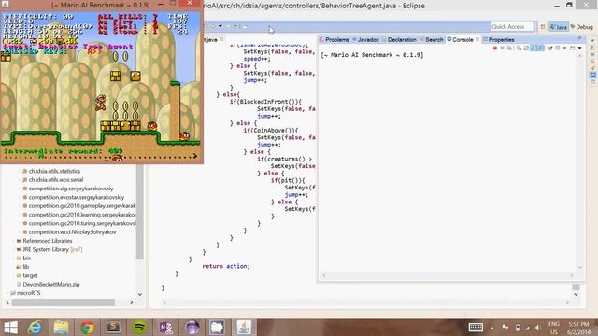
Task: Switch to the Java perspective
Action: [559, 27]
